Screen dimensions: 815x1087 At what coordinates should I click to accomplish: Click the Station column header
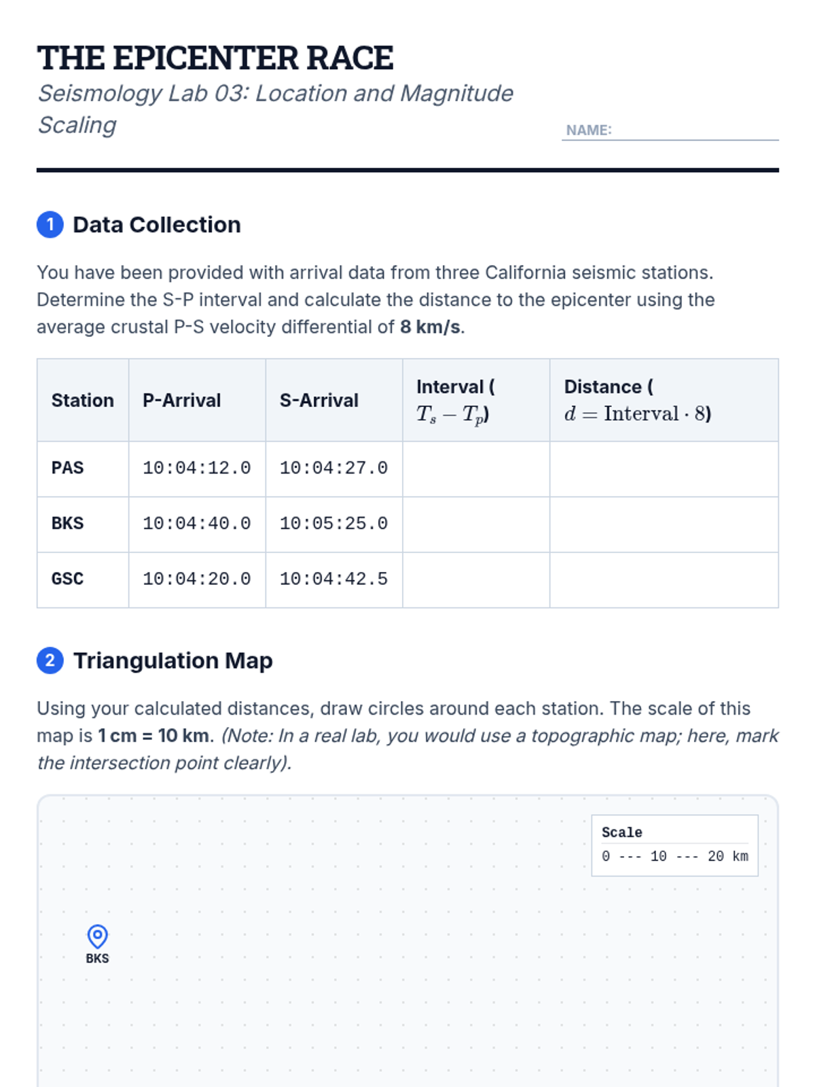pos(83,400)
